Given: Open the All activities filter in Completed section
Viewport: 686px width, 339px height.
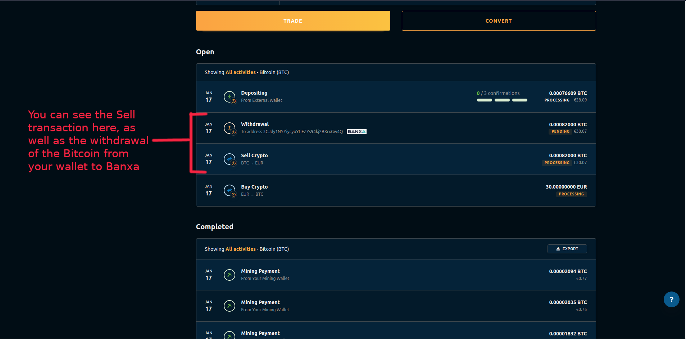Looking at the screenshot, I should coord(241,249).
